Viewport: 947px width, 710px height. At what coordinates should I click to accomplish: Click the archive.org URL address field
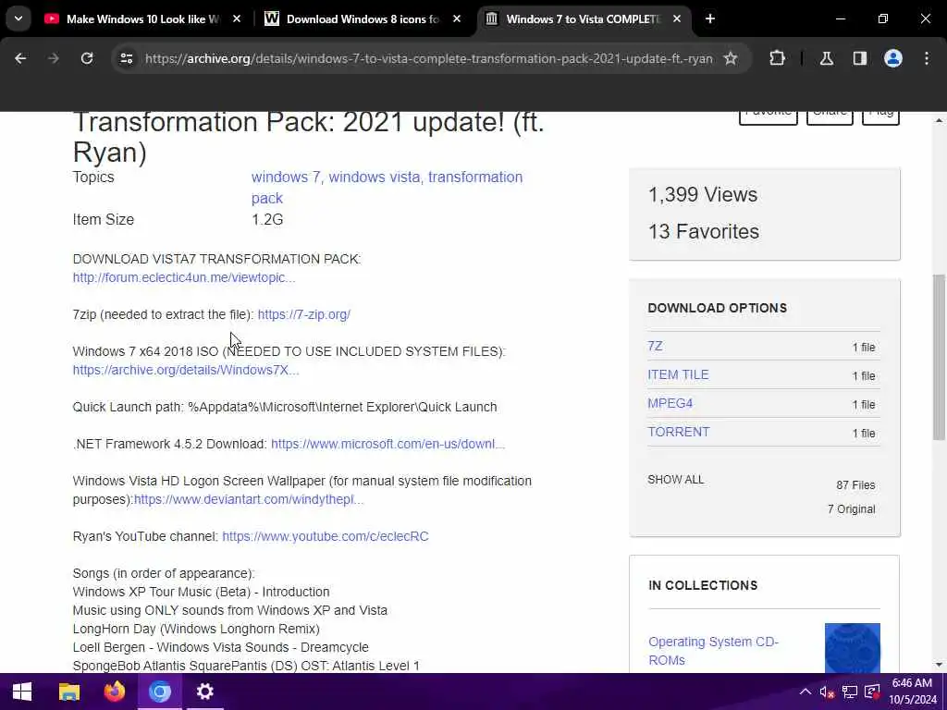(x=429, y=58)
